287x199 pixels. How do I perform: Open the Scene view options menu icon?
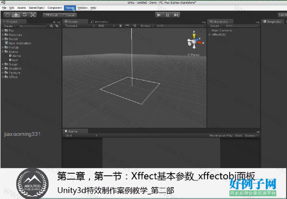[204, 22]
